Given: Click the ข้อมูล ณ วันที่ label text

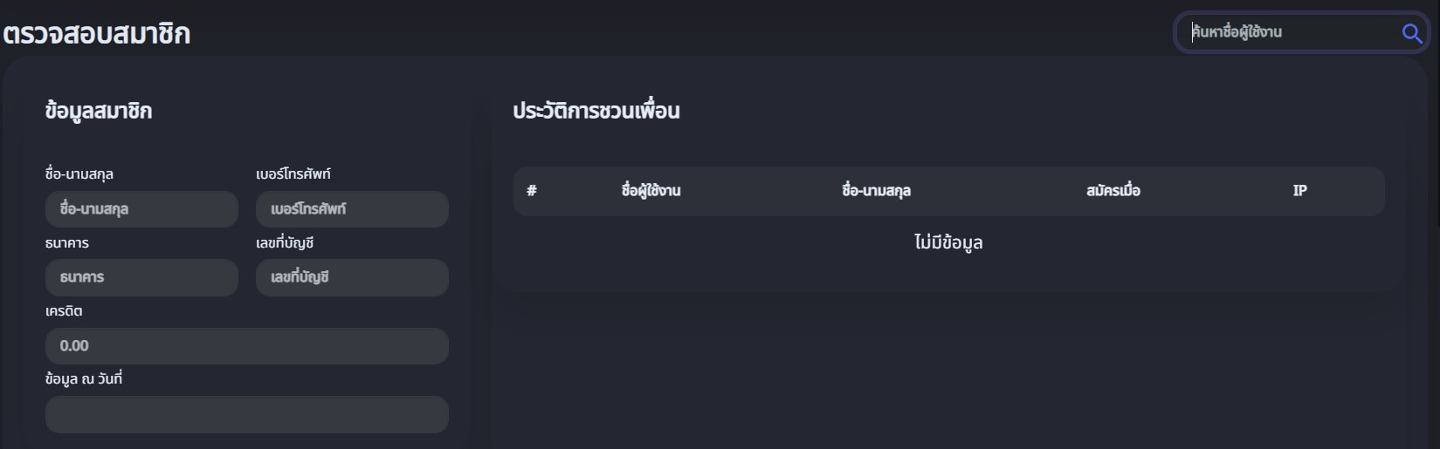Looking at the screenshot, I should [84, 379].
